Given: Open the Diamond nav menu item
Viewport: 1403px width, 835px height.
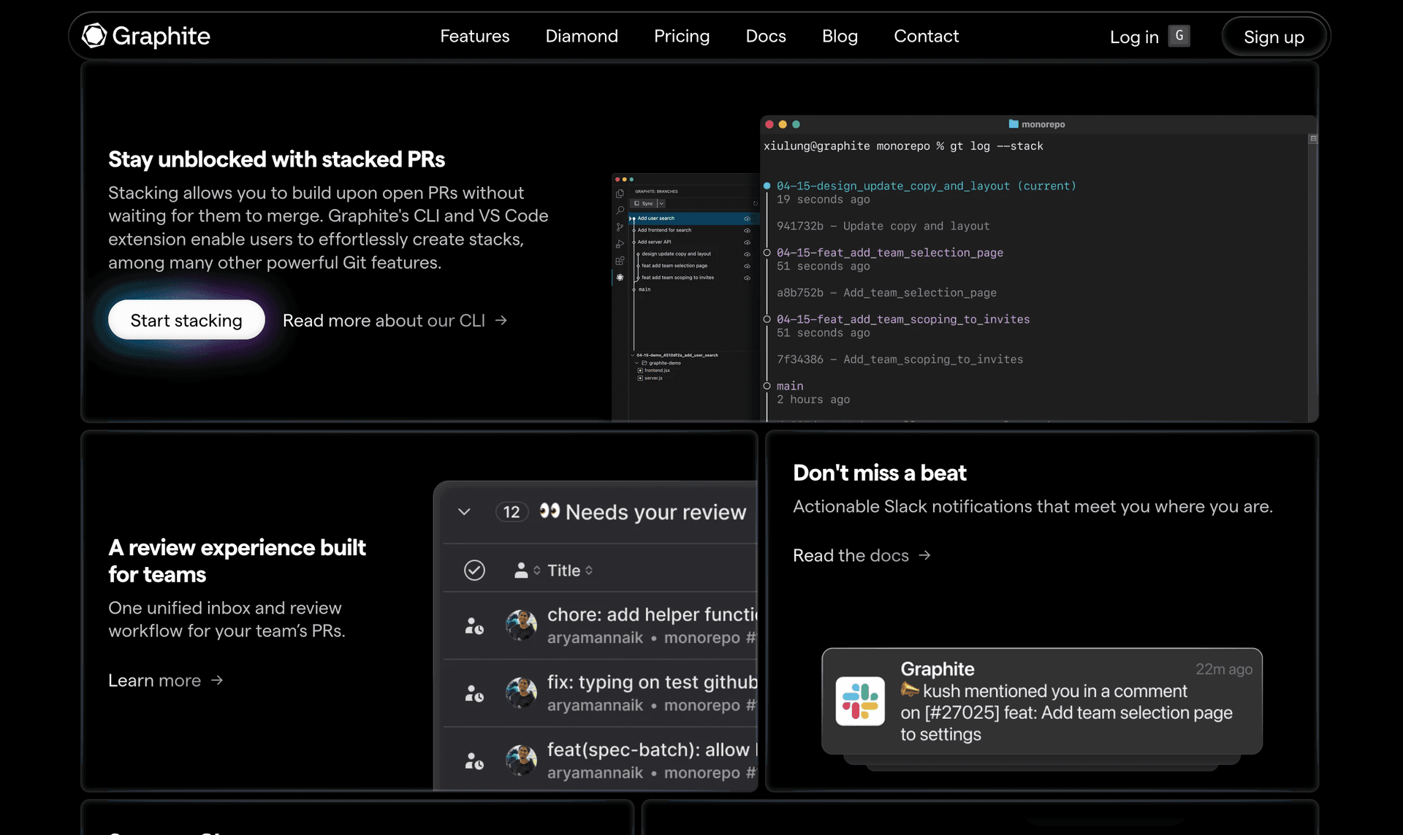Looking at the screenshot, I should [582, 36].
